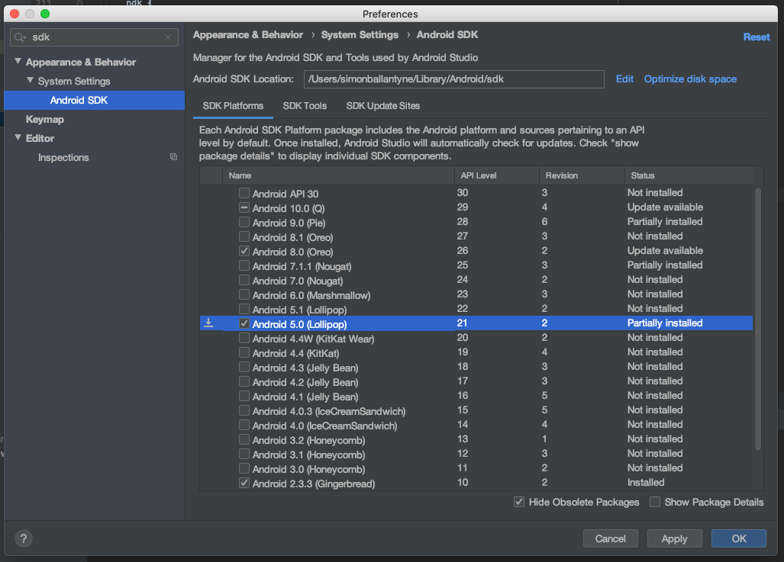784x562 pixels.
Task: Uncheck Android 8.0 (Oreo) checkbox
Action: [244, 251]
